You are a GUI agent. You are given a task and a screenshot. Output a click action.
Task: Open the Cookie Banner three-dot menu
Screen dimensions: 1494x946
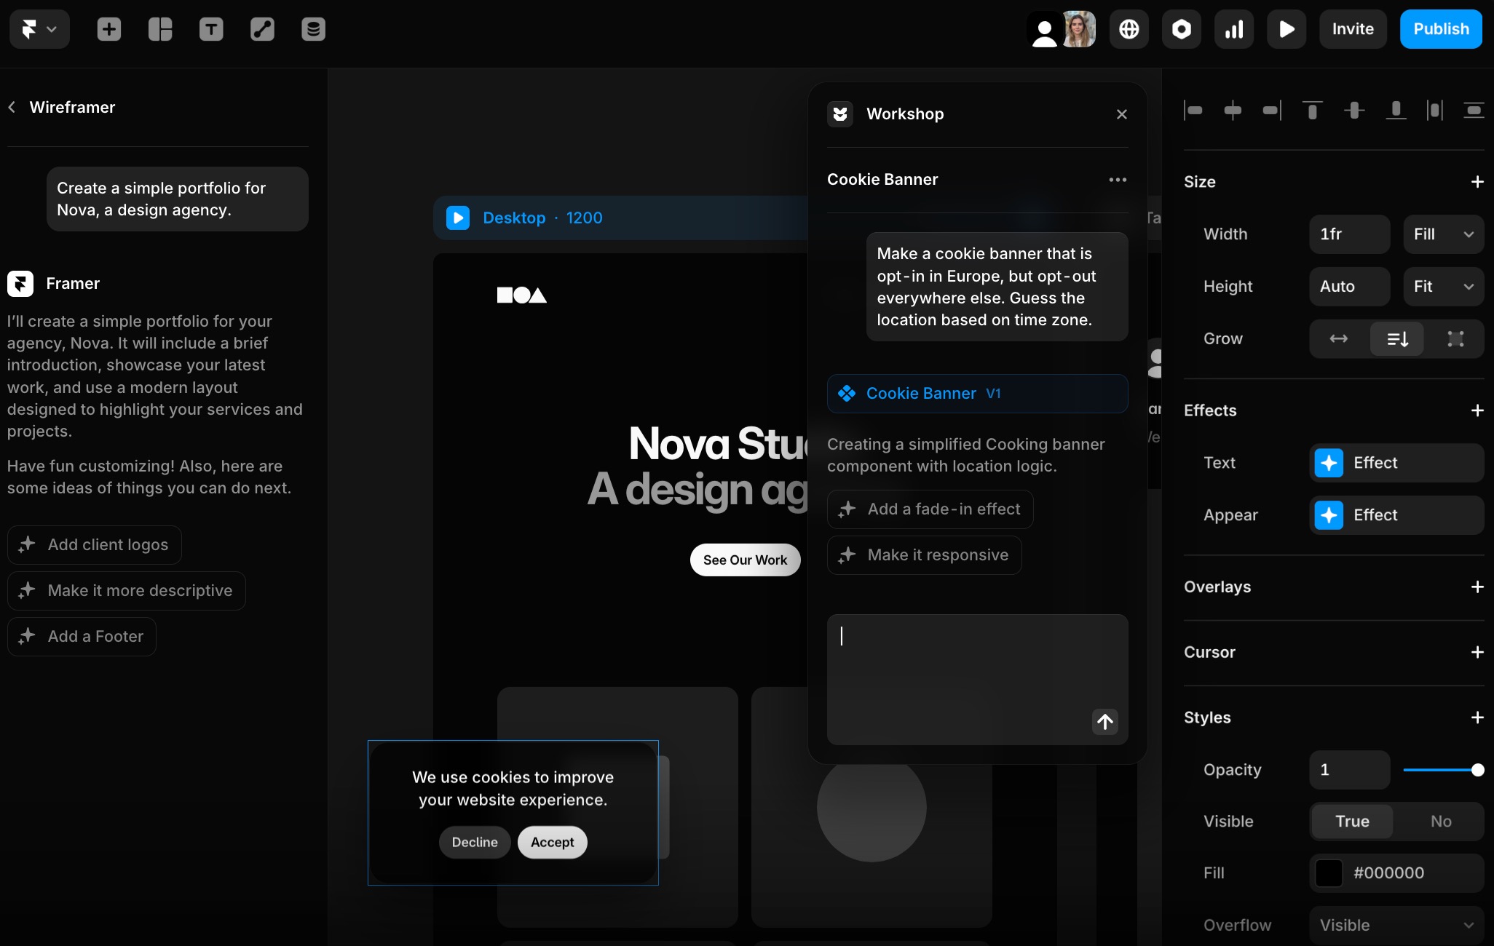1118,180
